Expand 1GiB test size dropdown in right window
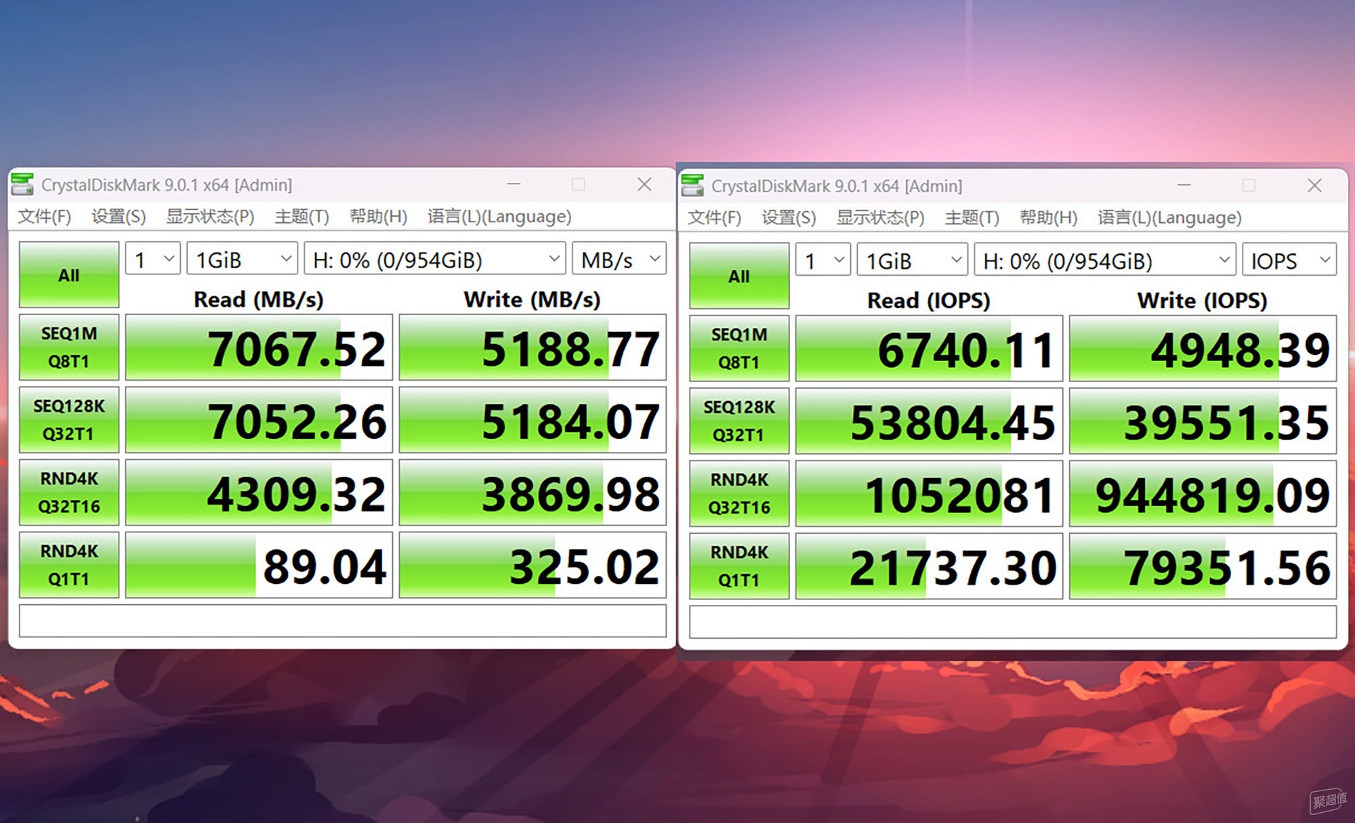Screen dimensions: 1355x823 912,260
